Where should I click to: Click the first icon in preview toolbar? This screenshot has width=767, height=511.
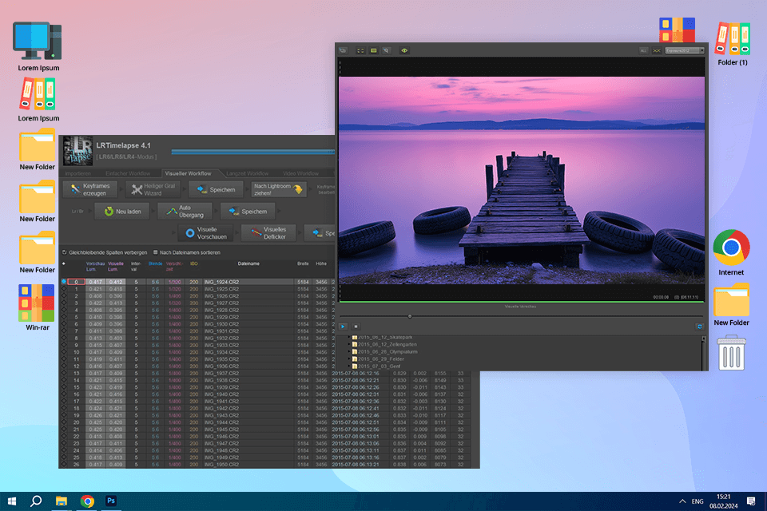coord(343,50)
